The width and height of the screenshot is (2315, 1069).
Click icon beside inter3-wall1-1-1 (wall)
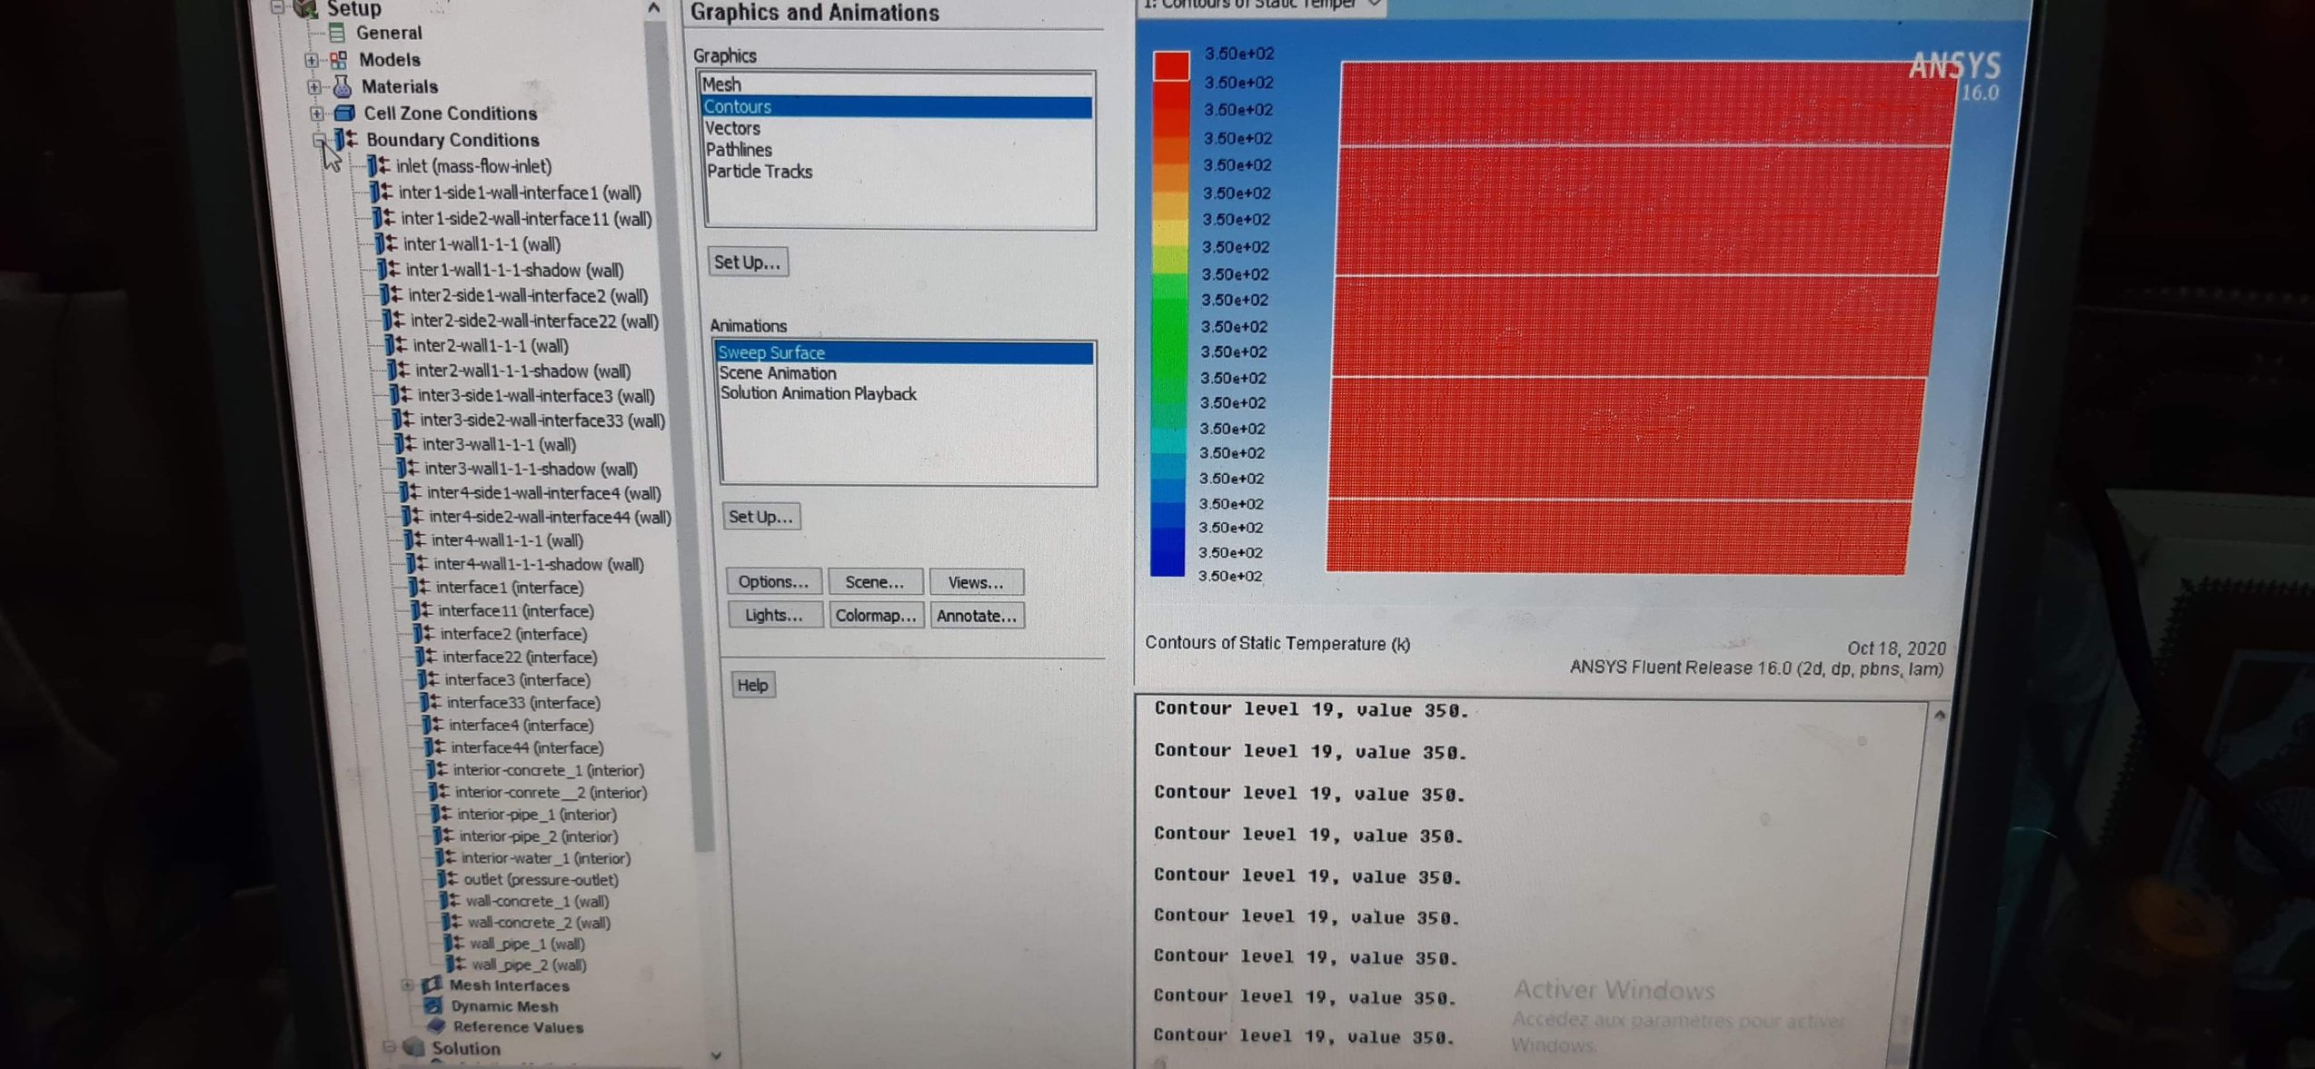(x=405, y=445)
